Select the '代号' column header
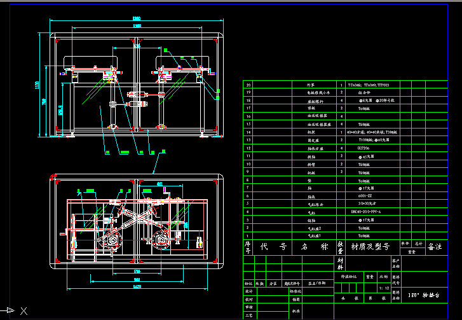Screen dimensions: 462x320 pos(273,247)
